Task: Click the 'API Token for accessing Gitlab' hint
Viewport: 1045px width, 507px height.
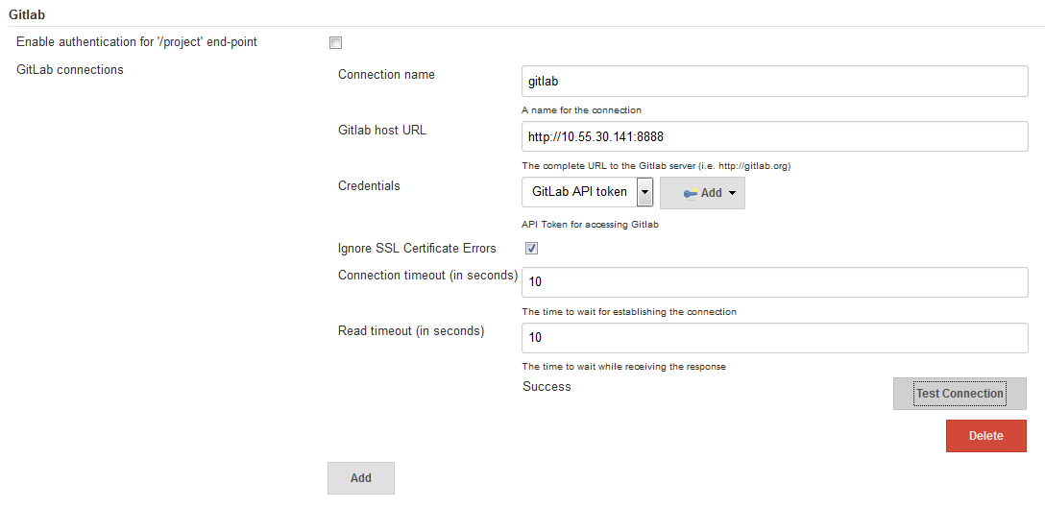Action: [590, 225]
